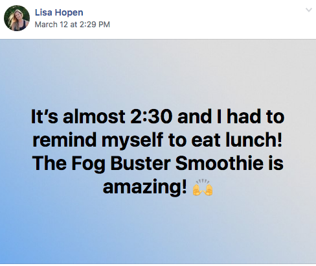The height and width of the screenshot is (266, 316).
Task: Open the March 12 timestamp link
Action: pos(73,24)
